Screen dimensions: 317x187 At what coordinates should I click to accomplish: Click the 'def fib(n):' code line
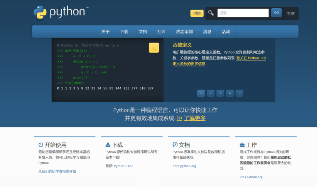tap(72, 51)
